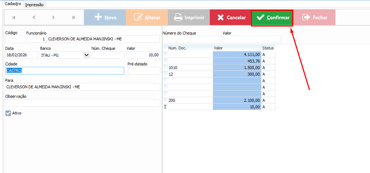370x173 pixels.
Task: Click the Novo plus button
Action: tap(105, 17)
